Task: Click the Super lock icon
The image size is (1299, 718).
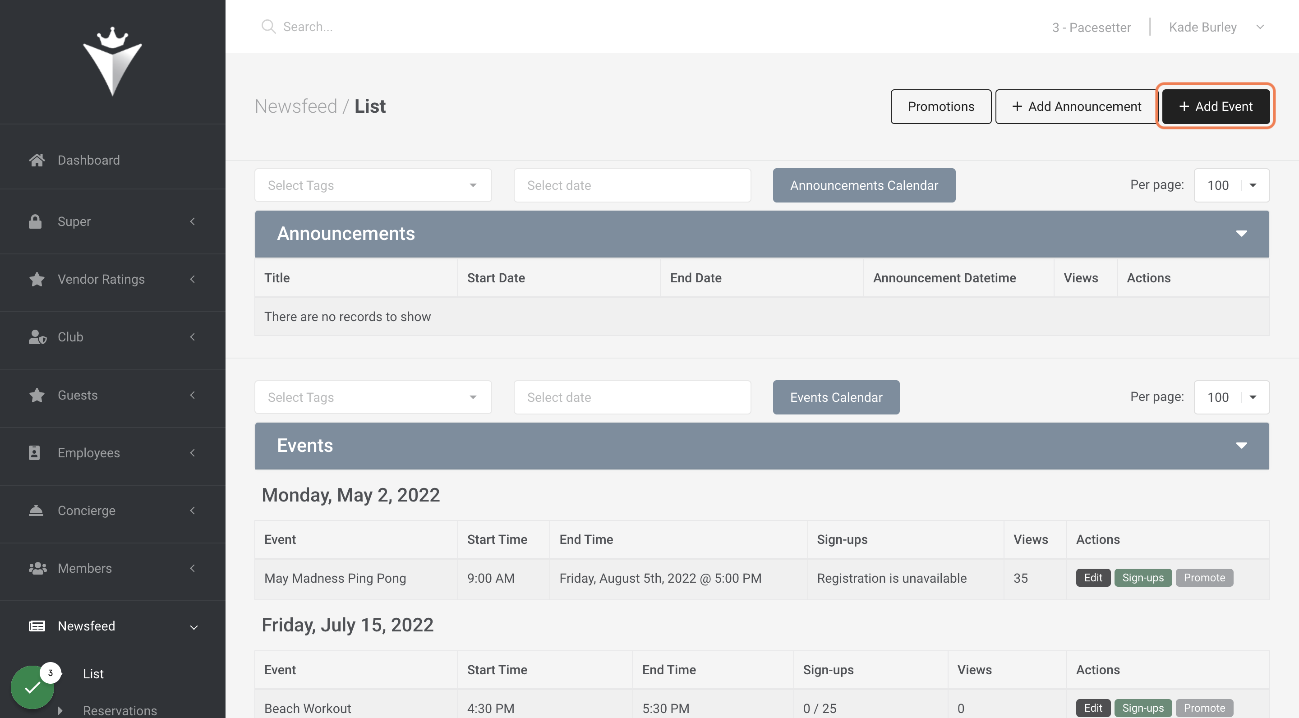Action: pos(35,221)
